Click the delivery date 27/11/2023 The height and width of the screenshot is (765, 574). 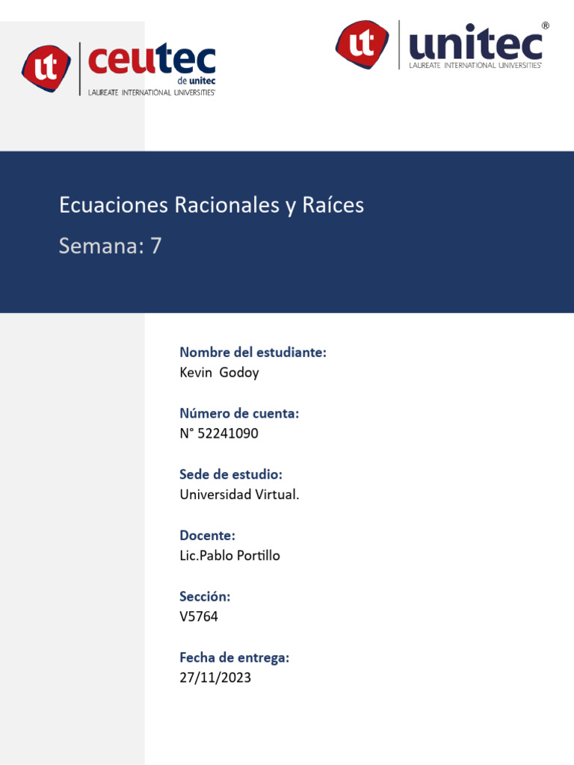click(x=215, y=678)
